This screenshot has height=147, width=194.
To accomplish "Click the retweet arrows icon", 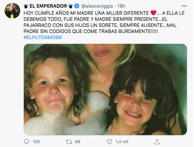I will (69, 142).
